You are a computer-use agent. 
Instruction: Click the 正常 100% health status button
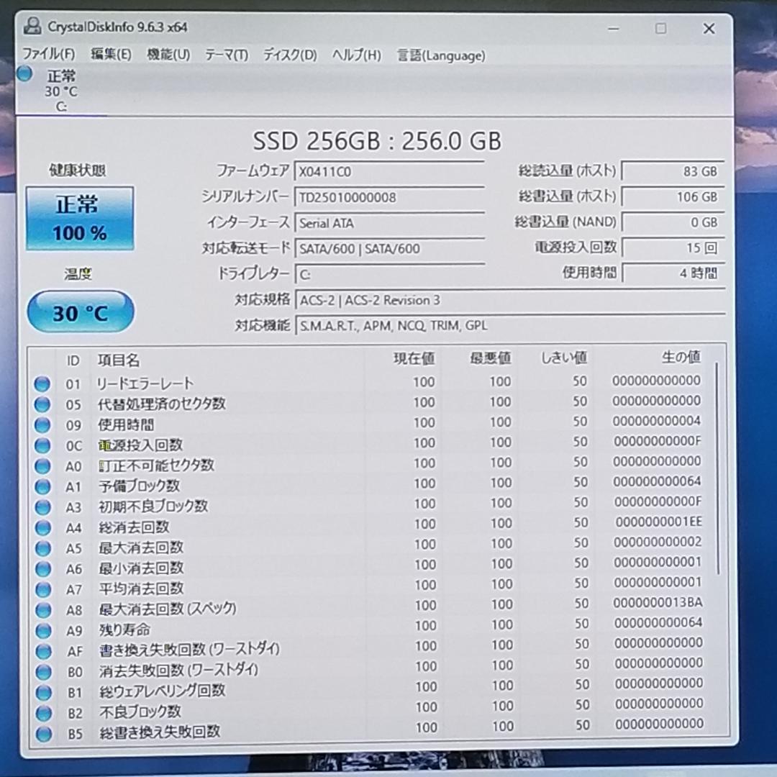click(79, 218)
